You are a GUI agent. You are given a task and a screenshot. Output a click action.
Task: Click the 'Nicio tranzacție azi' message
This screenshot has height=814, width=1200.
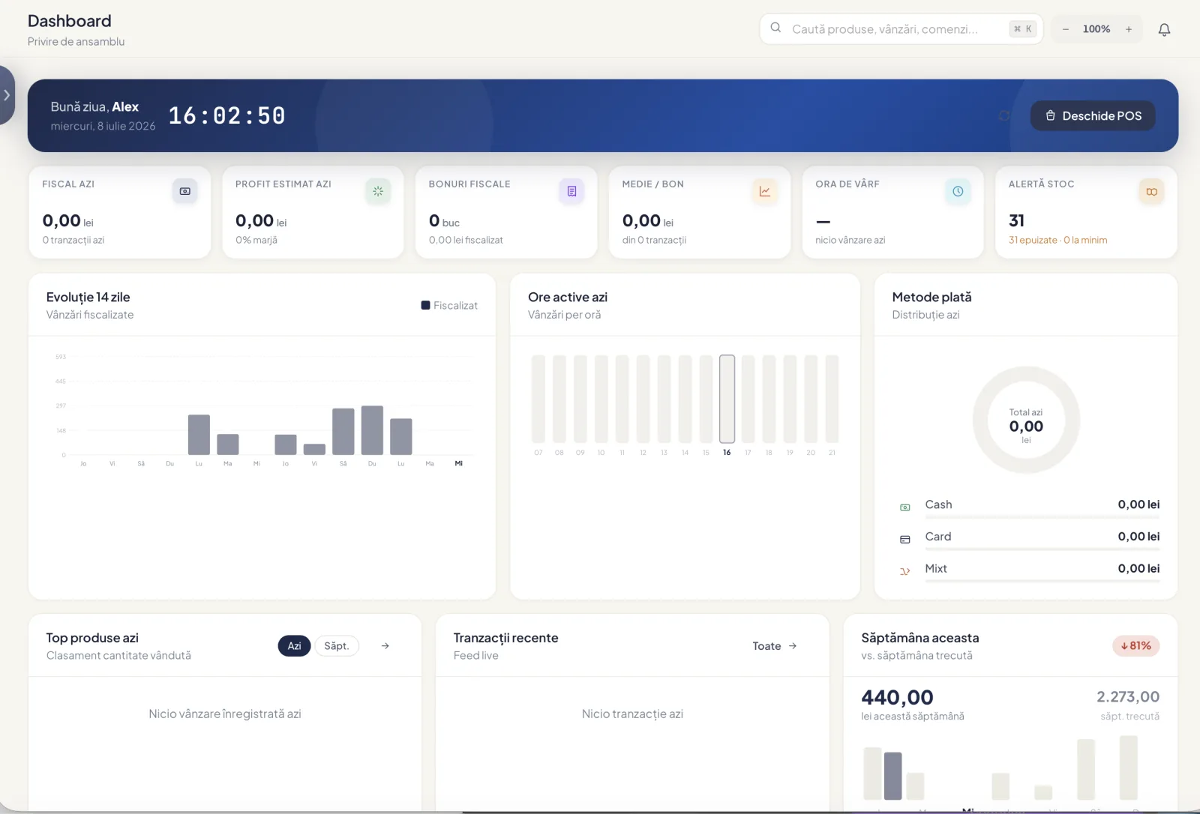pos(632,714)
